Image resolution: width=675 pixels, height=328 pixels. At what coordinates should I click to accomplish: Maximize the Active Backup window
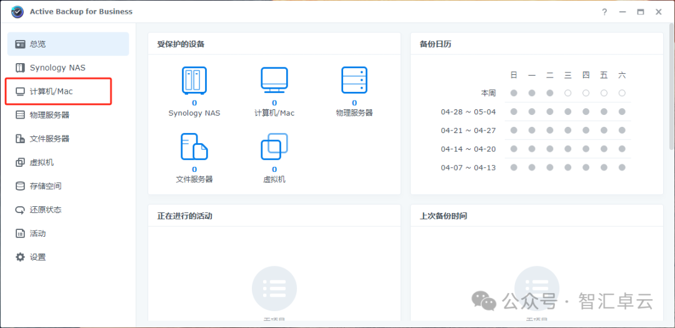click(x=641, y=12)
